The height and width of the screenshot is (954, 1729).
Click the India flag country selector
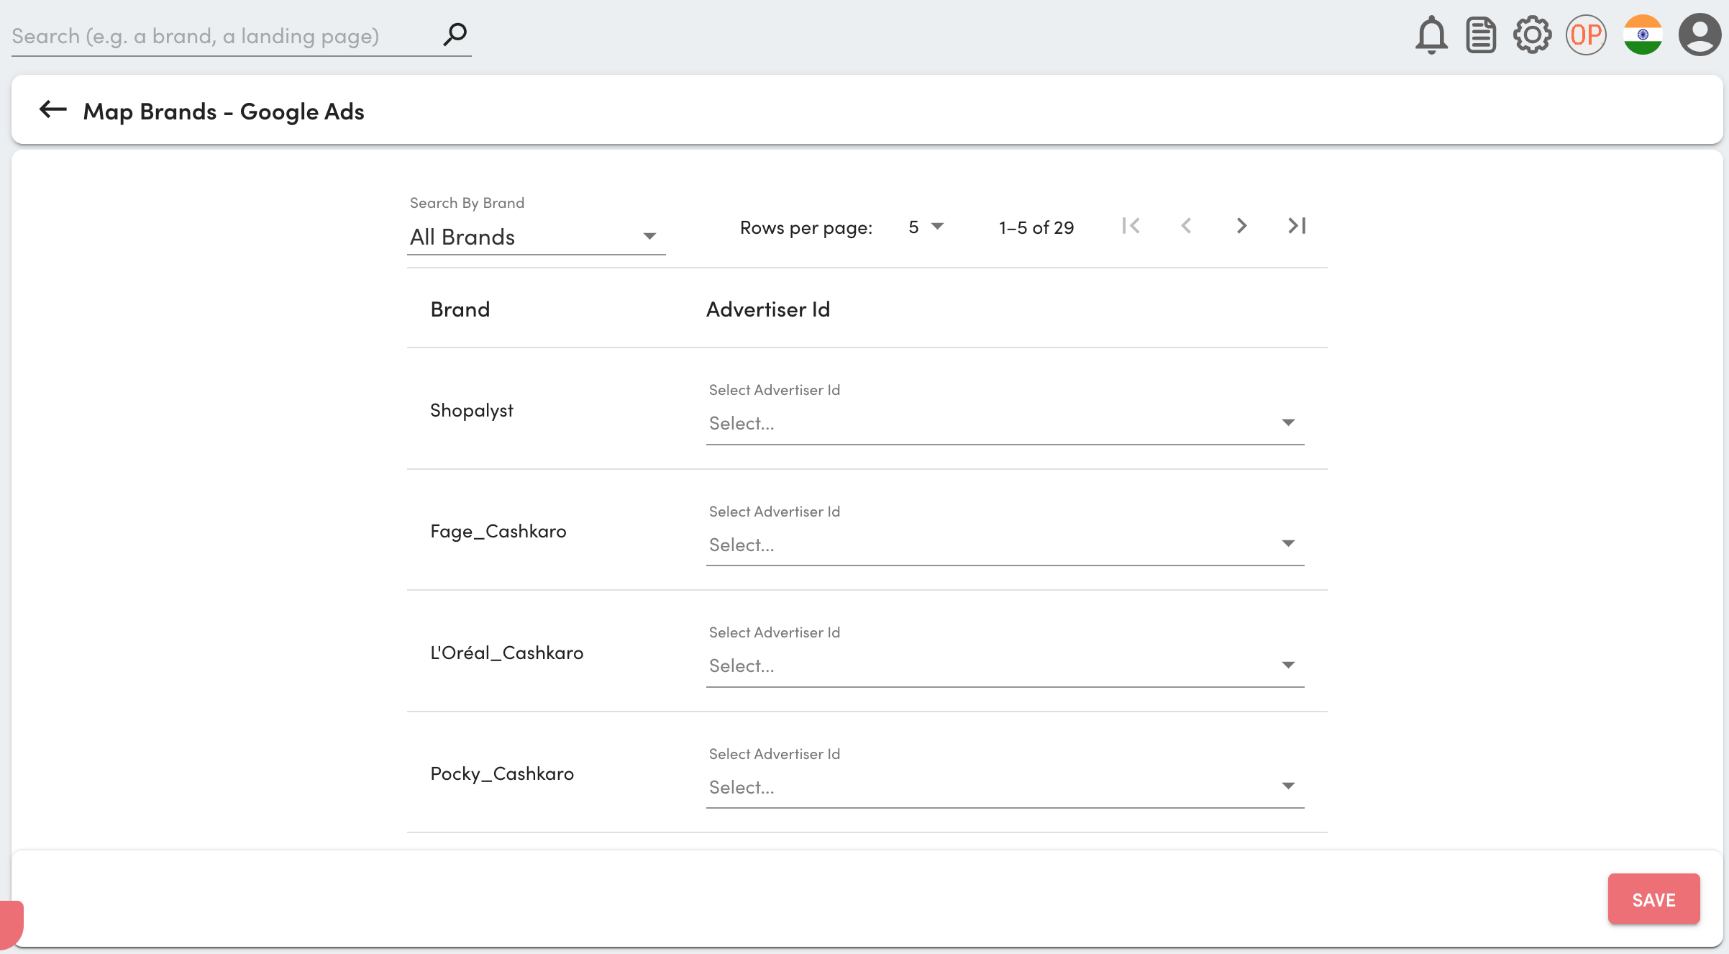click(1643, 35)
